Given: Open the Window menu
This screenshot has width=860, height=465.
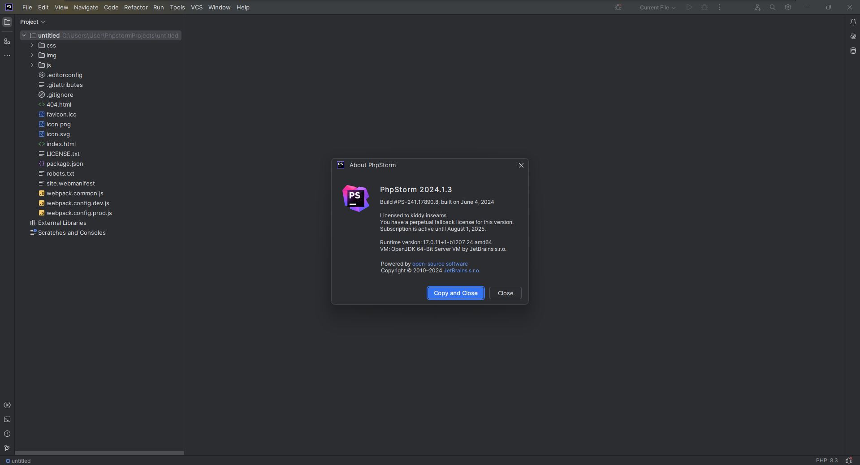Looking at the screenshot, I should 219,7.
